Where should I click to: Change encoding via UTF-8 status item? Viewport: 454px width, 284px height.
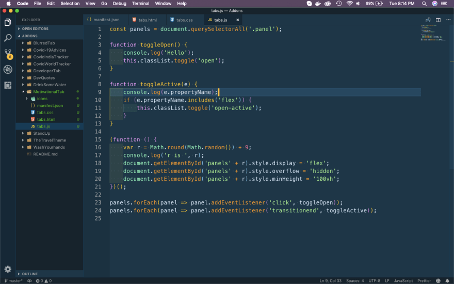(x=374, y=280)
